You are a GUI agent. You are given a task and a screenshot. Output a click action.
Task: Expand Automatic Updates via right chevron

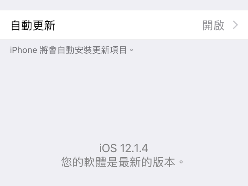(235, 25)
